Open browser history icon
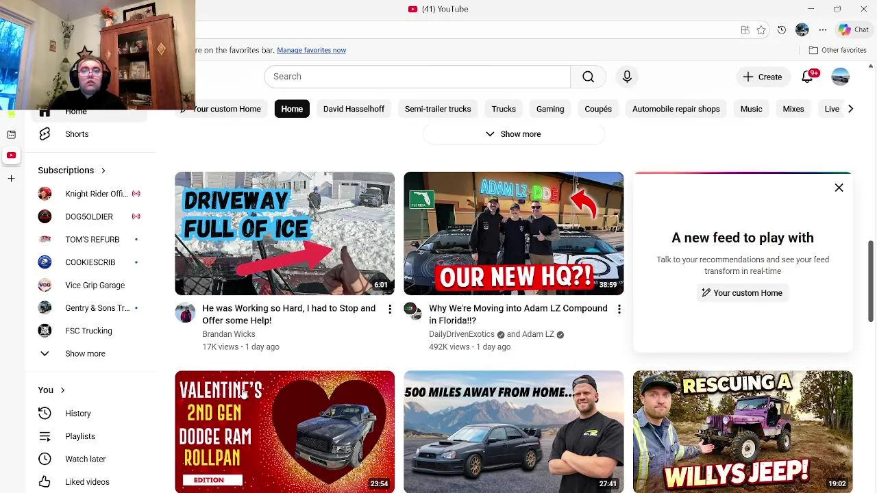The image size is (877, 493). [x=782, y=30]
